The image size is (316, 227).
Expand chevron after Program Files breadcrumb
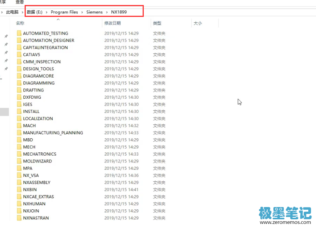(82, 12)
